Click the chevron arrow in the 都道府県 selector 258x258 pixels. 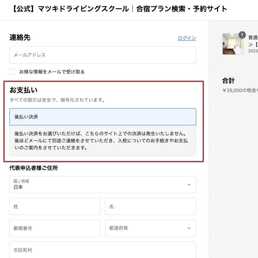pyautogui.click(x=189, y=228)
